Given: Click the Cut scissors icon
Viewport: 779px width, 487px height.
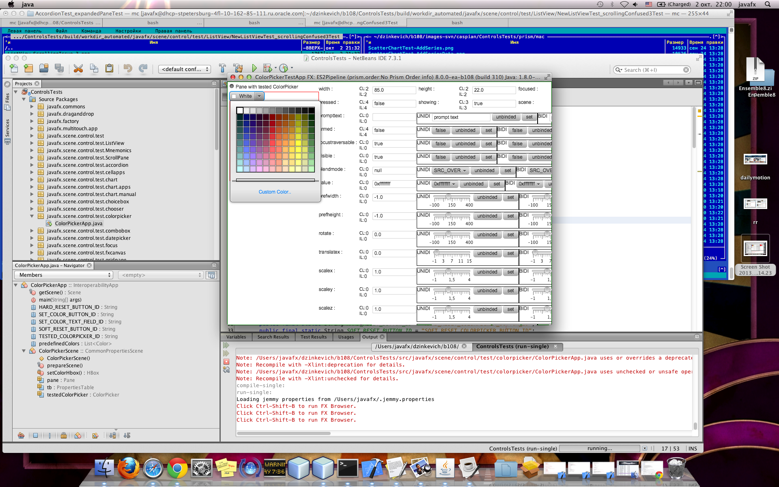Looking at the screenshot, I should [x=78, y=69].
